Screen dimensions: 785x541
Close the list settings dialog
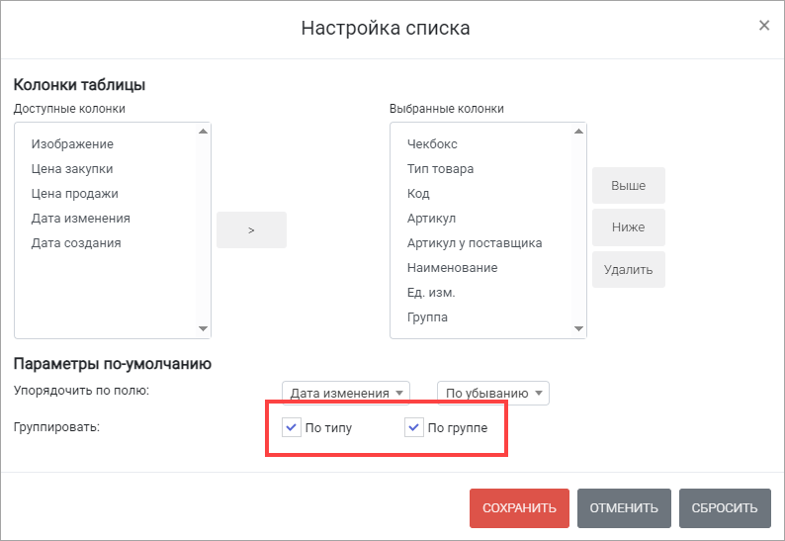(763, 26)
